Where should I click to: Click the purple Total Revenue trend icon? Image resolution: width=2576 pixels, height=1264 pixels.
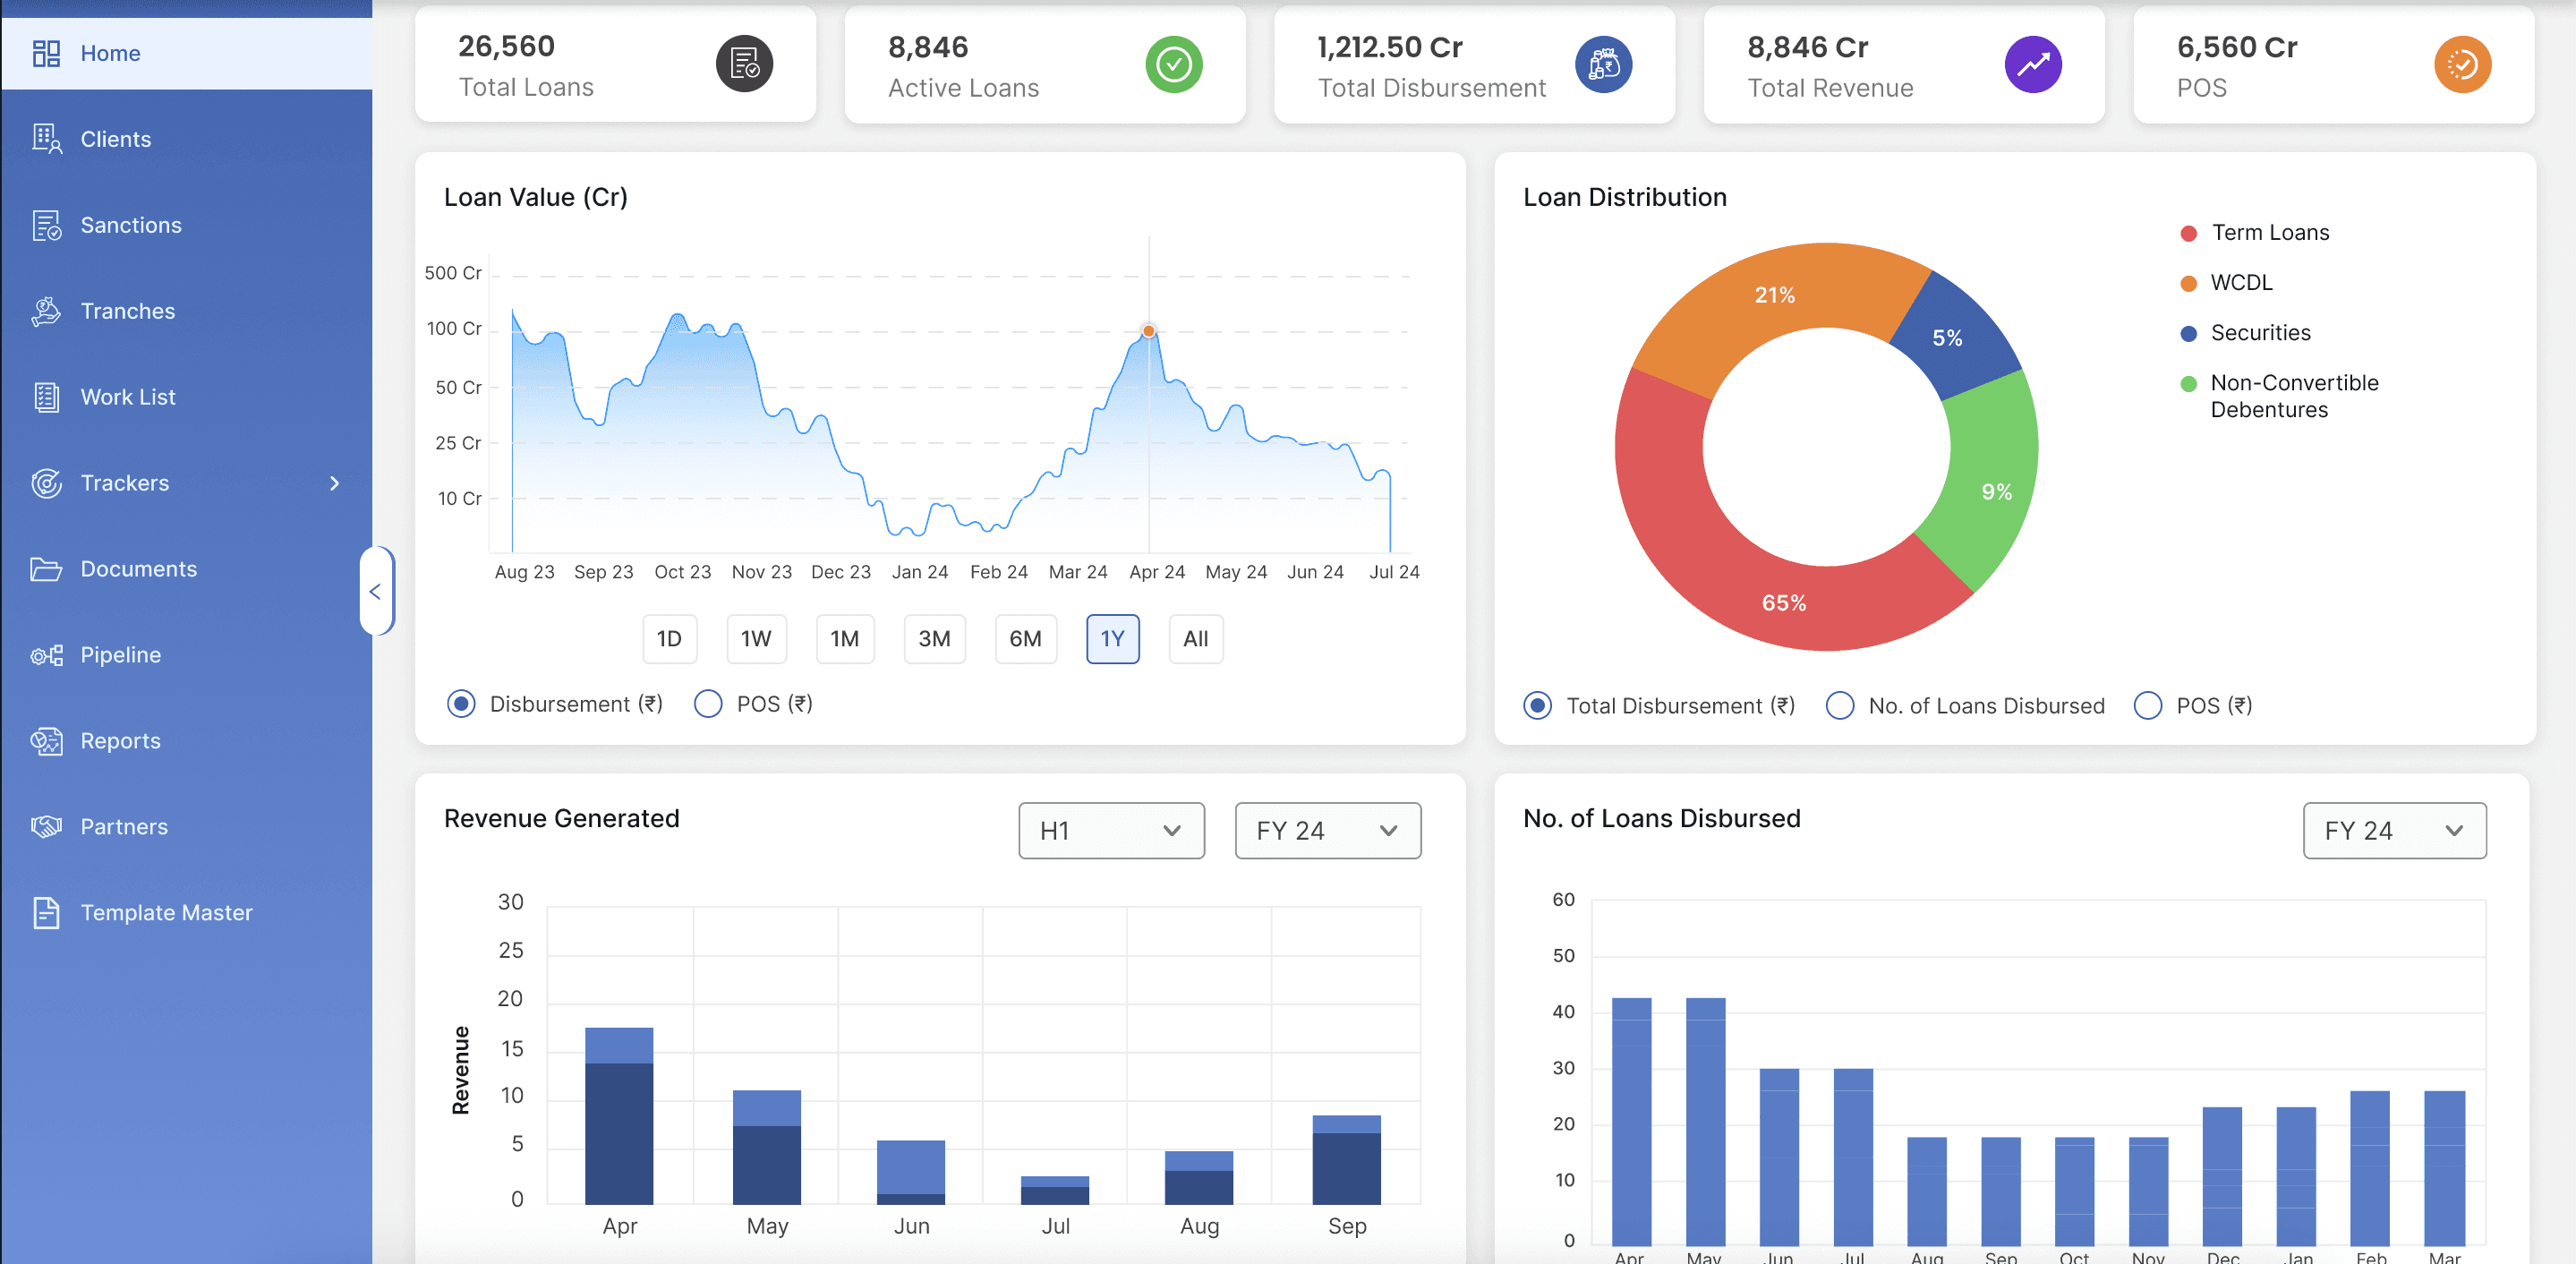pos(2032,65)
